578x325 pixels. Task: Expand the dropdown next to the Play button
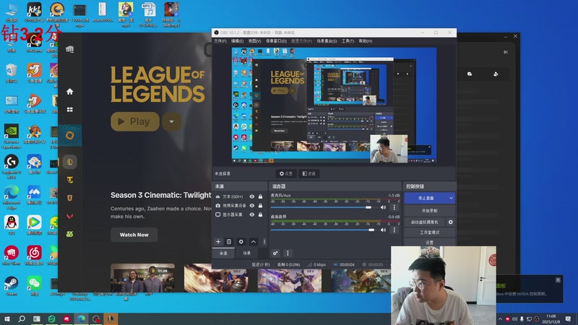coord(171,121)
